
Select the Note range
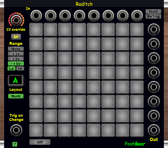point(16,49)
